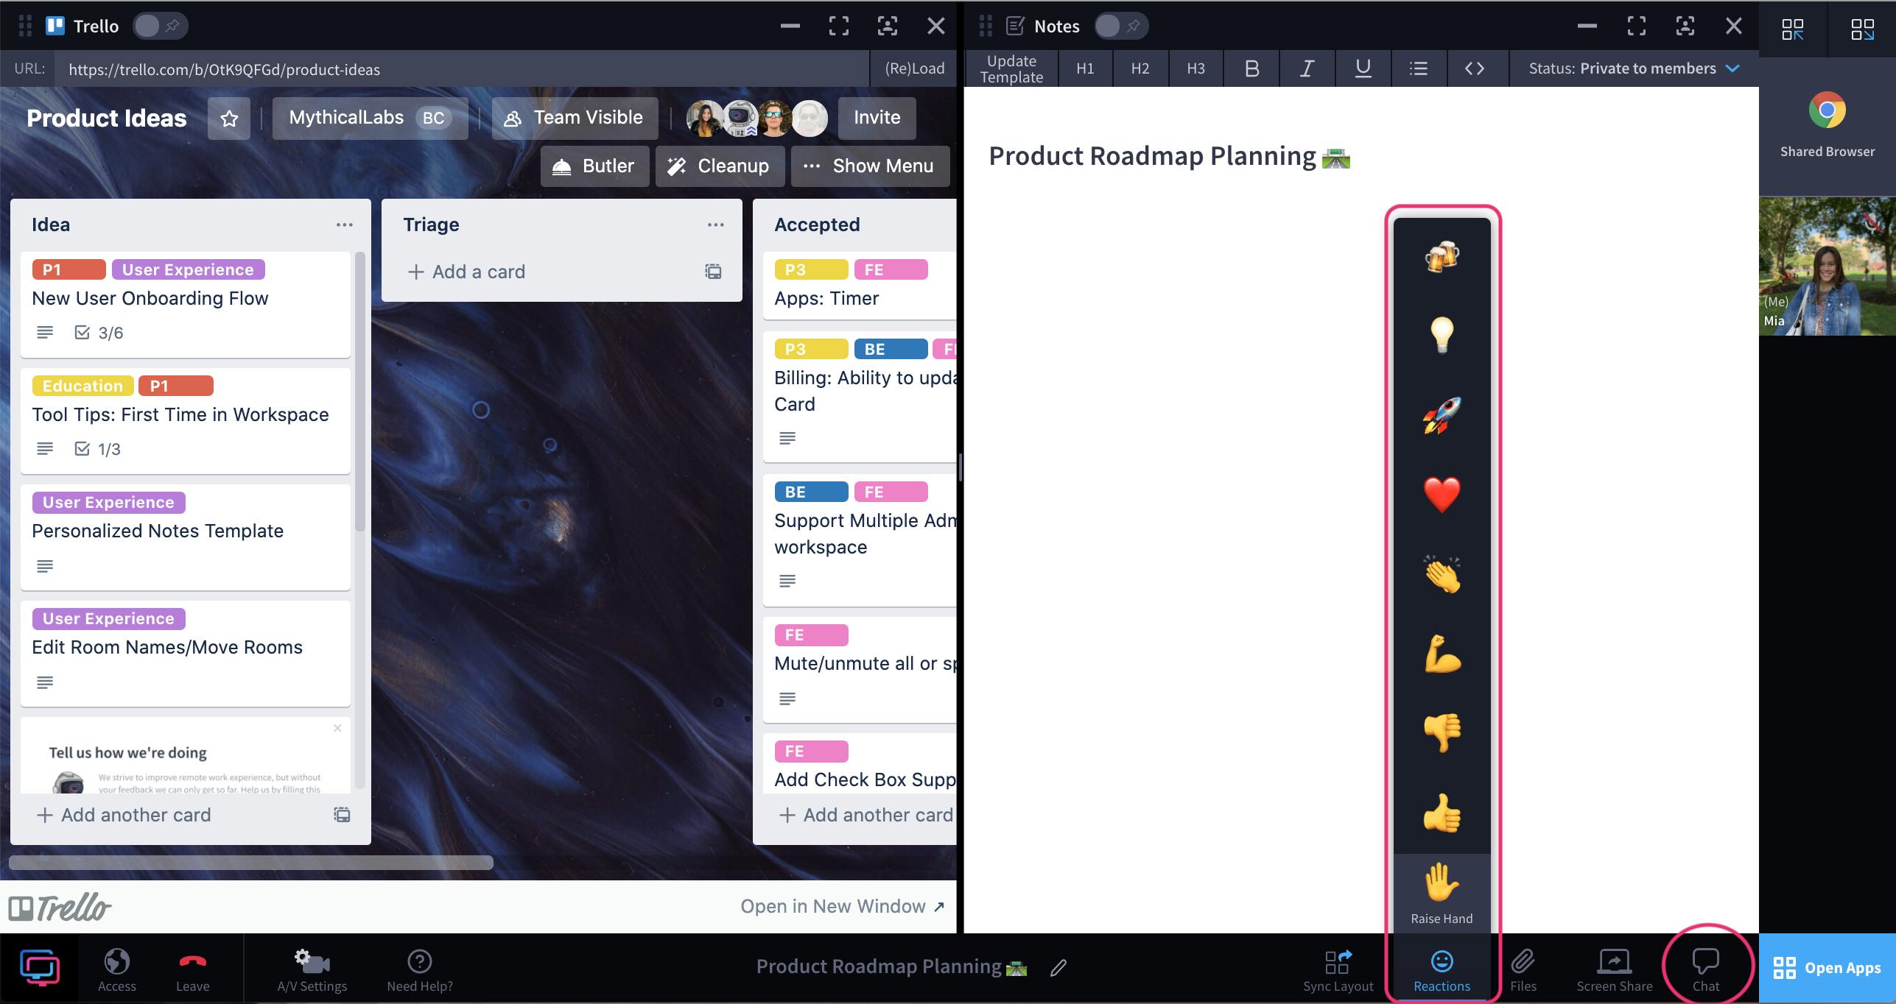Screen dimensions: 1896x1004
Task: Open New User Onboarding Flow card
Action: pyautogui.click(x=186, y=304)
